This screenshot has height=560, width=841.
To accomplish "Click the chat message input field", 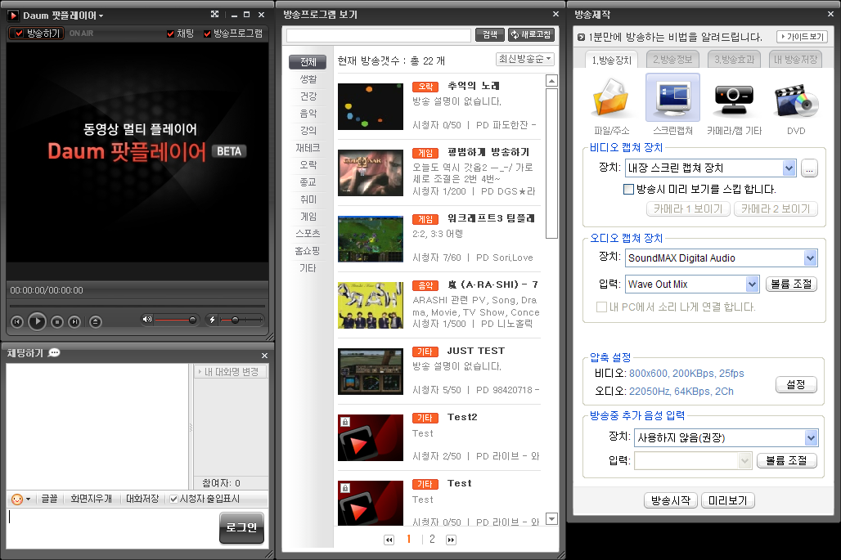I will click(x=113, y=528).
